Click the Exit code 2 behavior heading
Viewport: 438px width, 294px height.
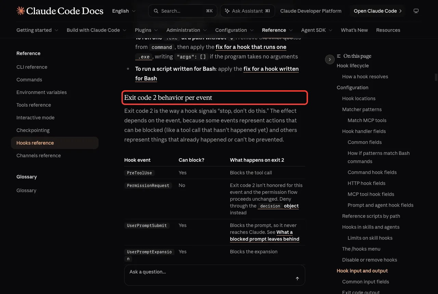(x=168, y=98)
